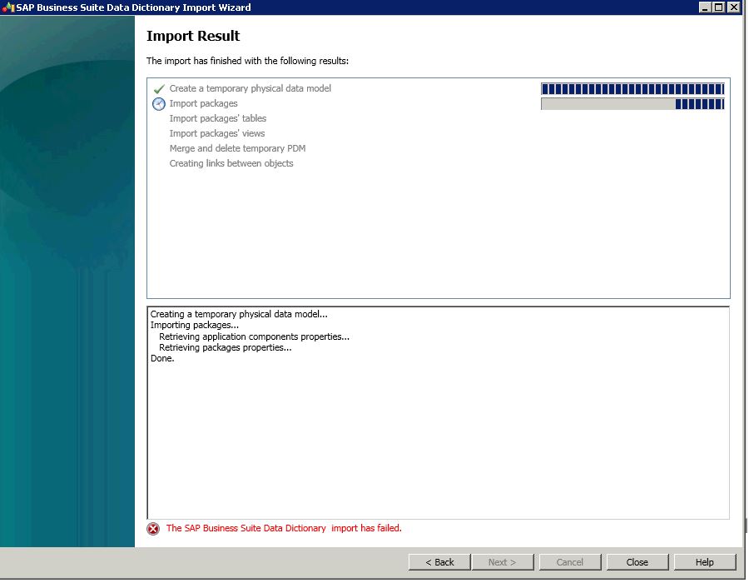Click the partial progress bar for Import packages
This screenshot has width=749, height=583.
tap(632, 104)
